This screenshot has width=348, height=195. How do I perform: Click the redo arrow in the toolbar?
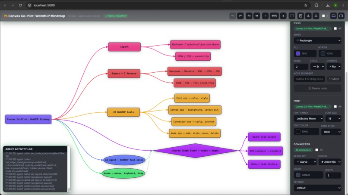pos(240,16)
